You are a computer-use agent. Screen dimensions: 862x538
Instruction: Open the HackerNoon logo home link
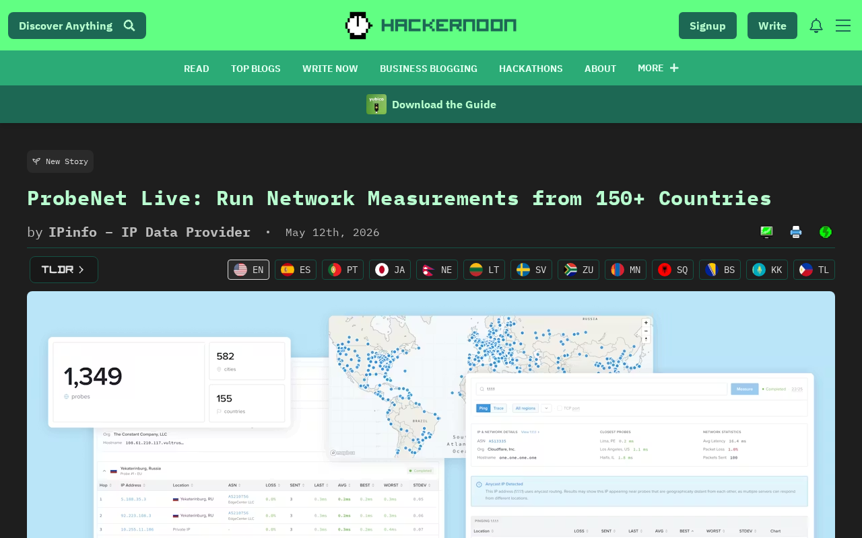pos(431,26)
